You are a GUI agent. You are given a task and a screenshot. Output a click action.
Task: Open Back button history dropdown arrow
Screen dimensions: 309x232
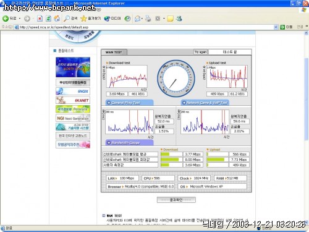20,19
